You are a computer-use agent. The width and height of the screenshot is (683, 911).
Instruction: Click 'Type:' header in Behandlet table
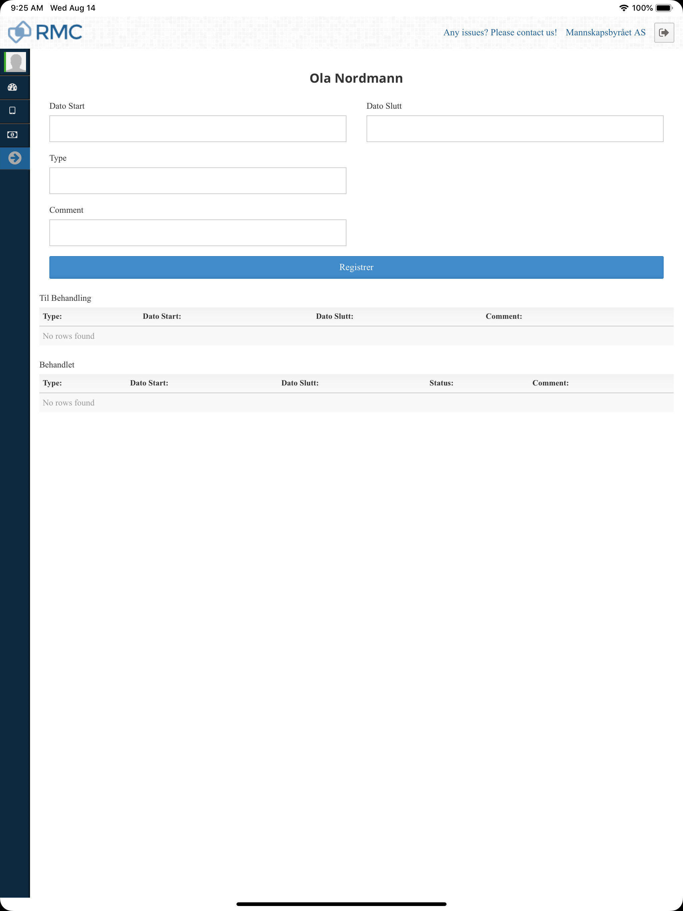[x=52, y=383]
